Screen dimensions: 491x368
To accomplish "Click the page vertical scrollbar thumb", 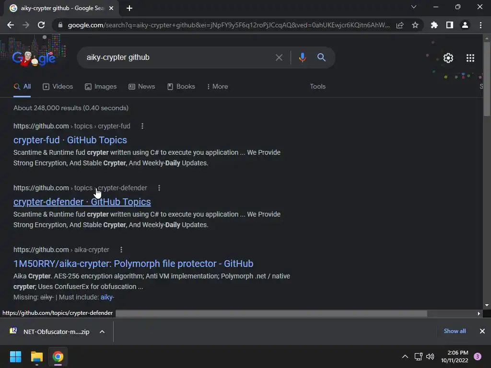I will (487, 79).
